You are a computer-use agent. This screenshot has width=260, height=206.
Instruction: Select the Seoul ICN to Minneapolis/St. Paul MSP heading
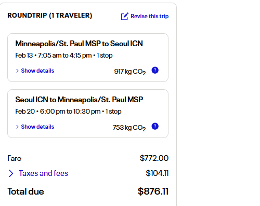pyautogui.click(x=79, y=100)
